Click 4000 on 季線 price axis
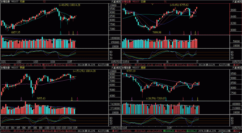 pos(113,96)
